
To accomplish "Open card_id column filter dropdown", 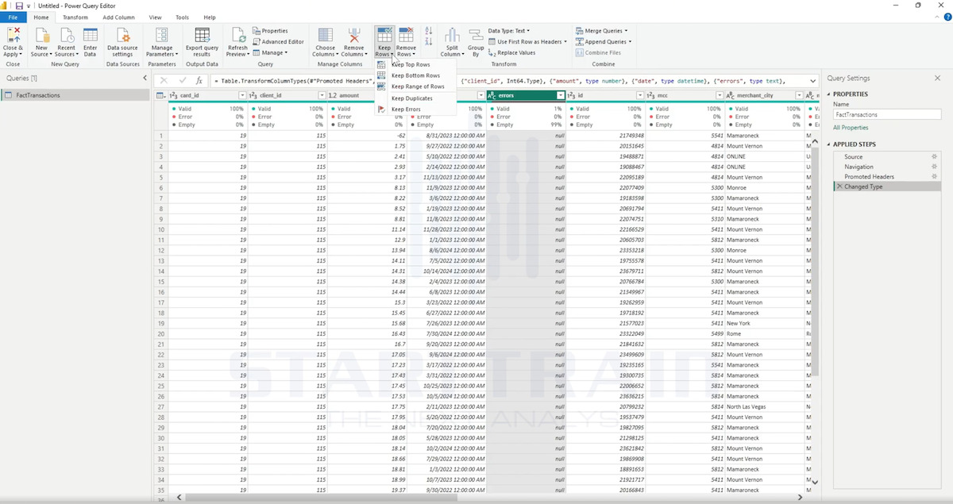I will (241, 95).
